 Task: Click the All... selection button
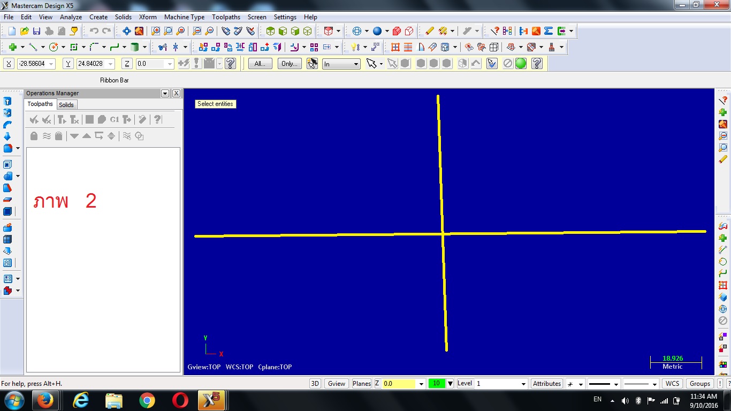click(260, 64)
